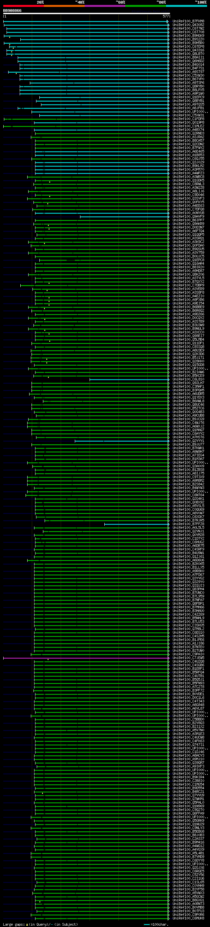Click the cyan alignment bar for UniRef100_B7FKM8
Image resolution: width=210 pixels, height=927 pixels.
tap(86, 21)
